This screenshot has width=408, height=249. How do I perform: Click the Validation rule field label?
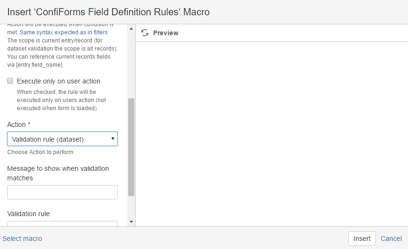pos(28,214)
